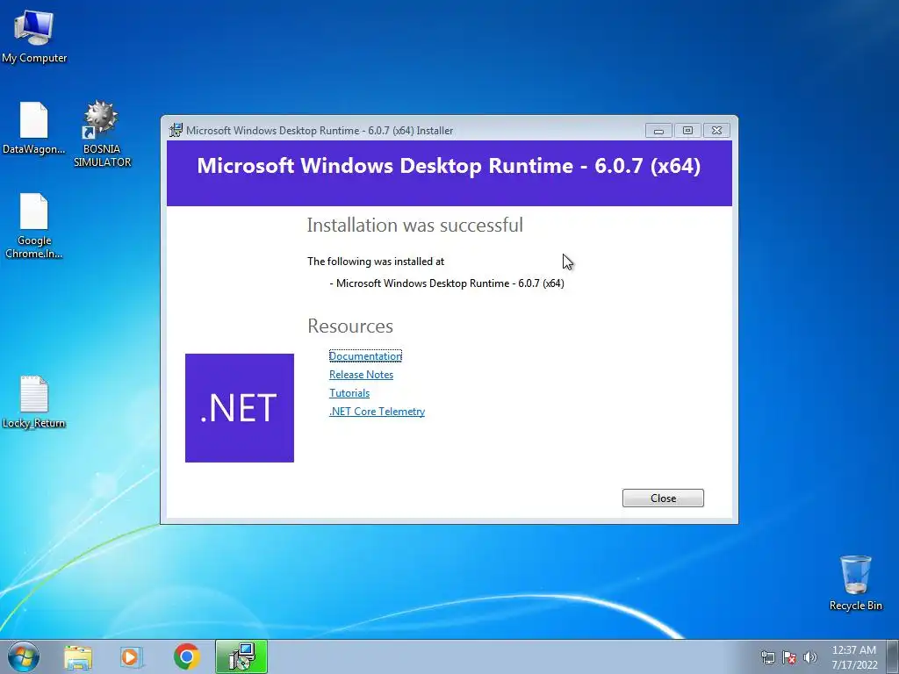Open the Tutorials link
Viewport: 899px width, 674px height.
(x=349, y=392)
